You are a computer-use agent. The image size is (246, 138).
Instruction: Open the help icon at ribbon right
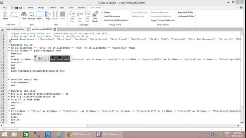tap(241, 8)
